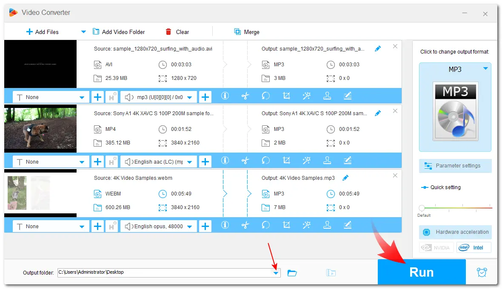
Task: Open info icon for Sony A1 MP4 row
Action: [x=225, y=161]
